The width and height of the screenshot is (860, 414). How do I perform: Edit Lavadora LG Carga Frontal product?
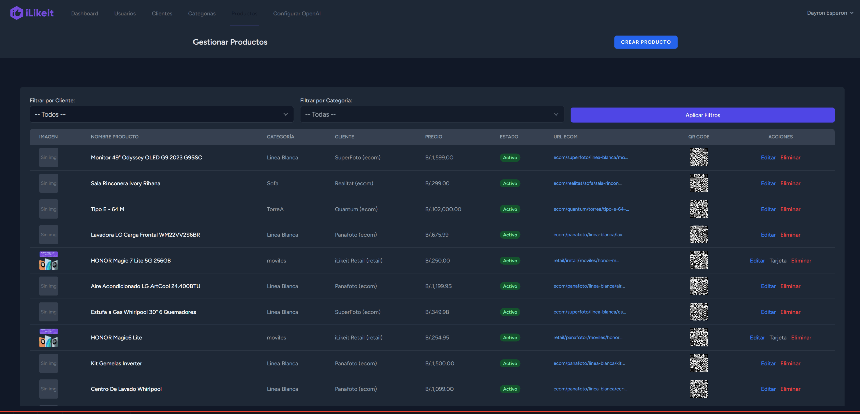[x=768, y=235]
